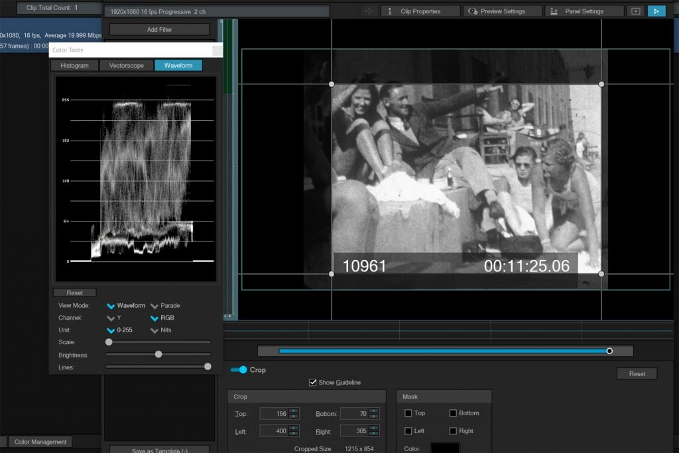
Task: Open Preview Settings
Action: point(502,11)
